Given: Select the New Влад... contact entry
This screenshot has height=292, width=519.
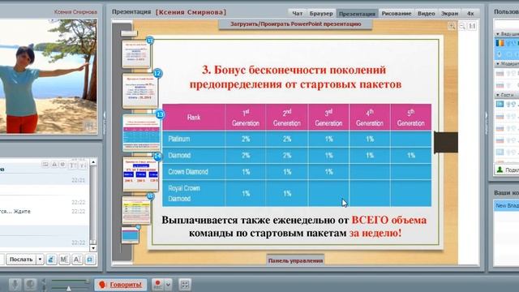Looking at the screenshot, I should click(x=506, y=205).
